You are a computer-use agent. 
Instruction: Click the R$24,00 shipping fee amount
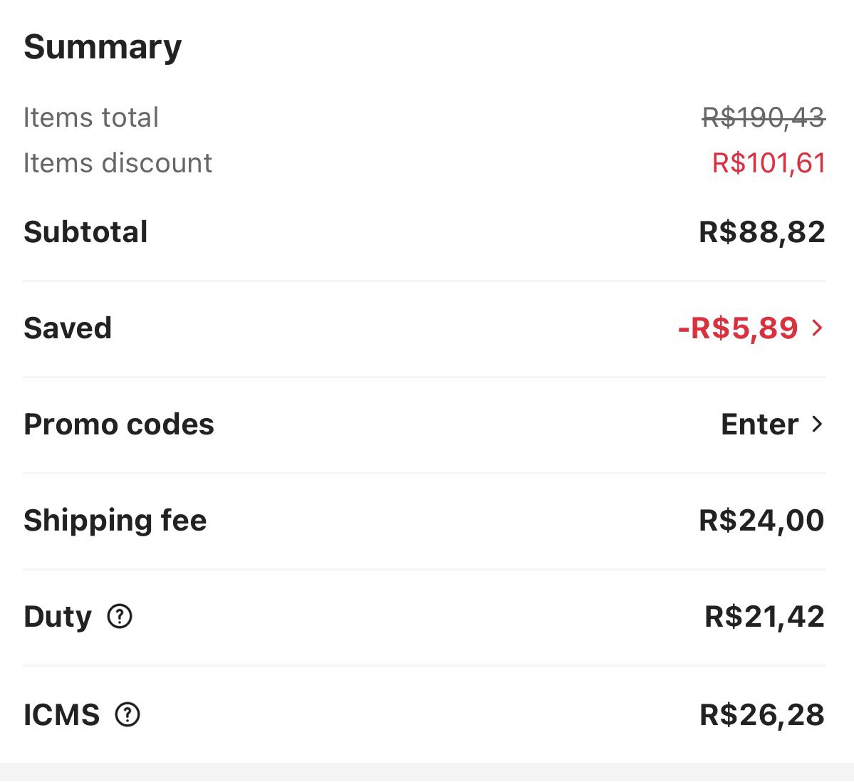[x=761, y=521]
